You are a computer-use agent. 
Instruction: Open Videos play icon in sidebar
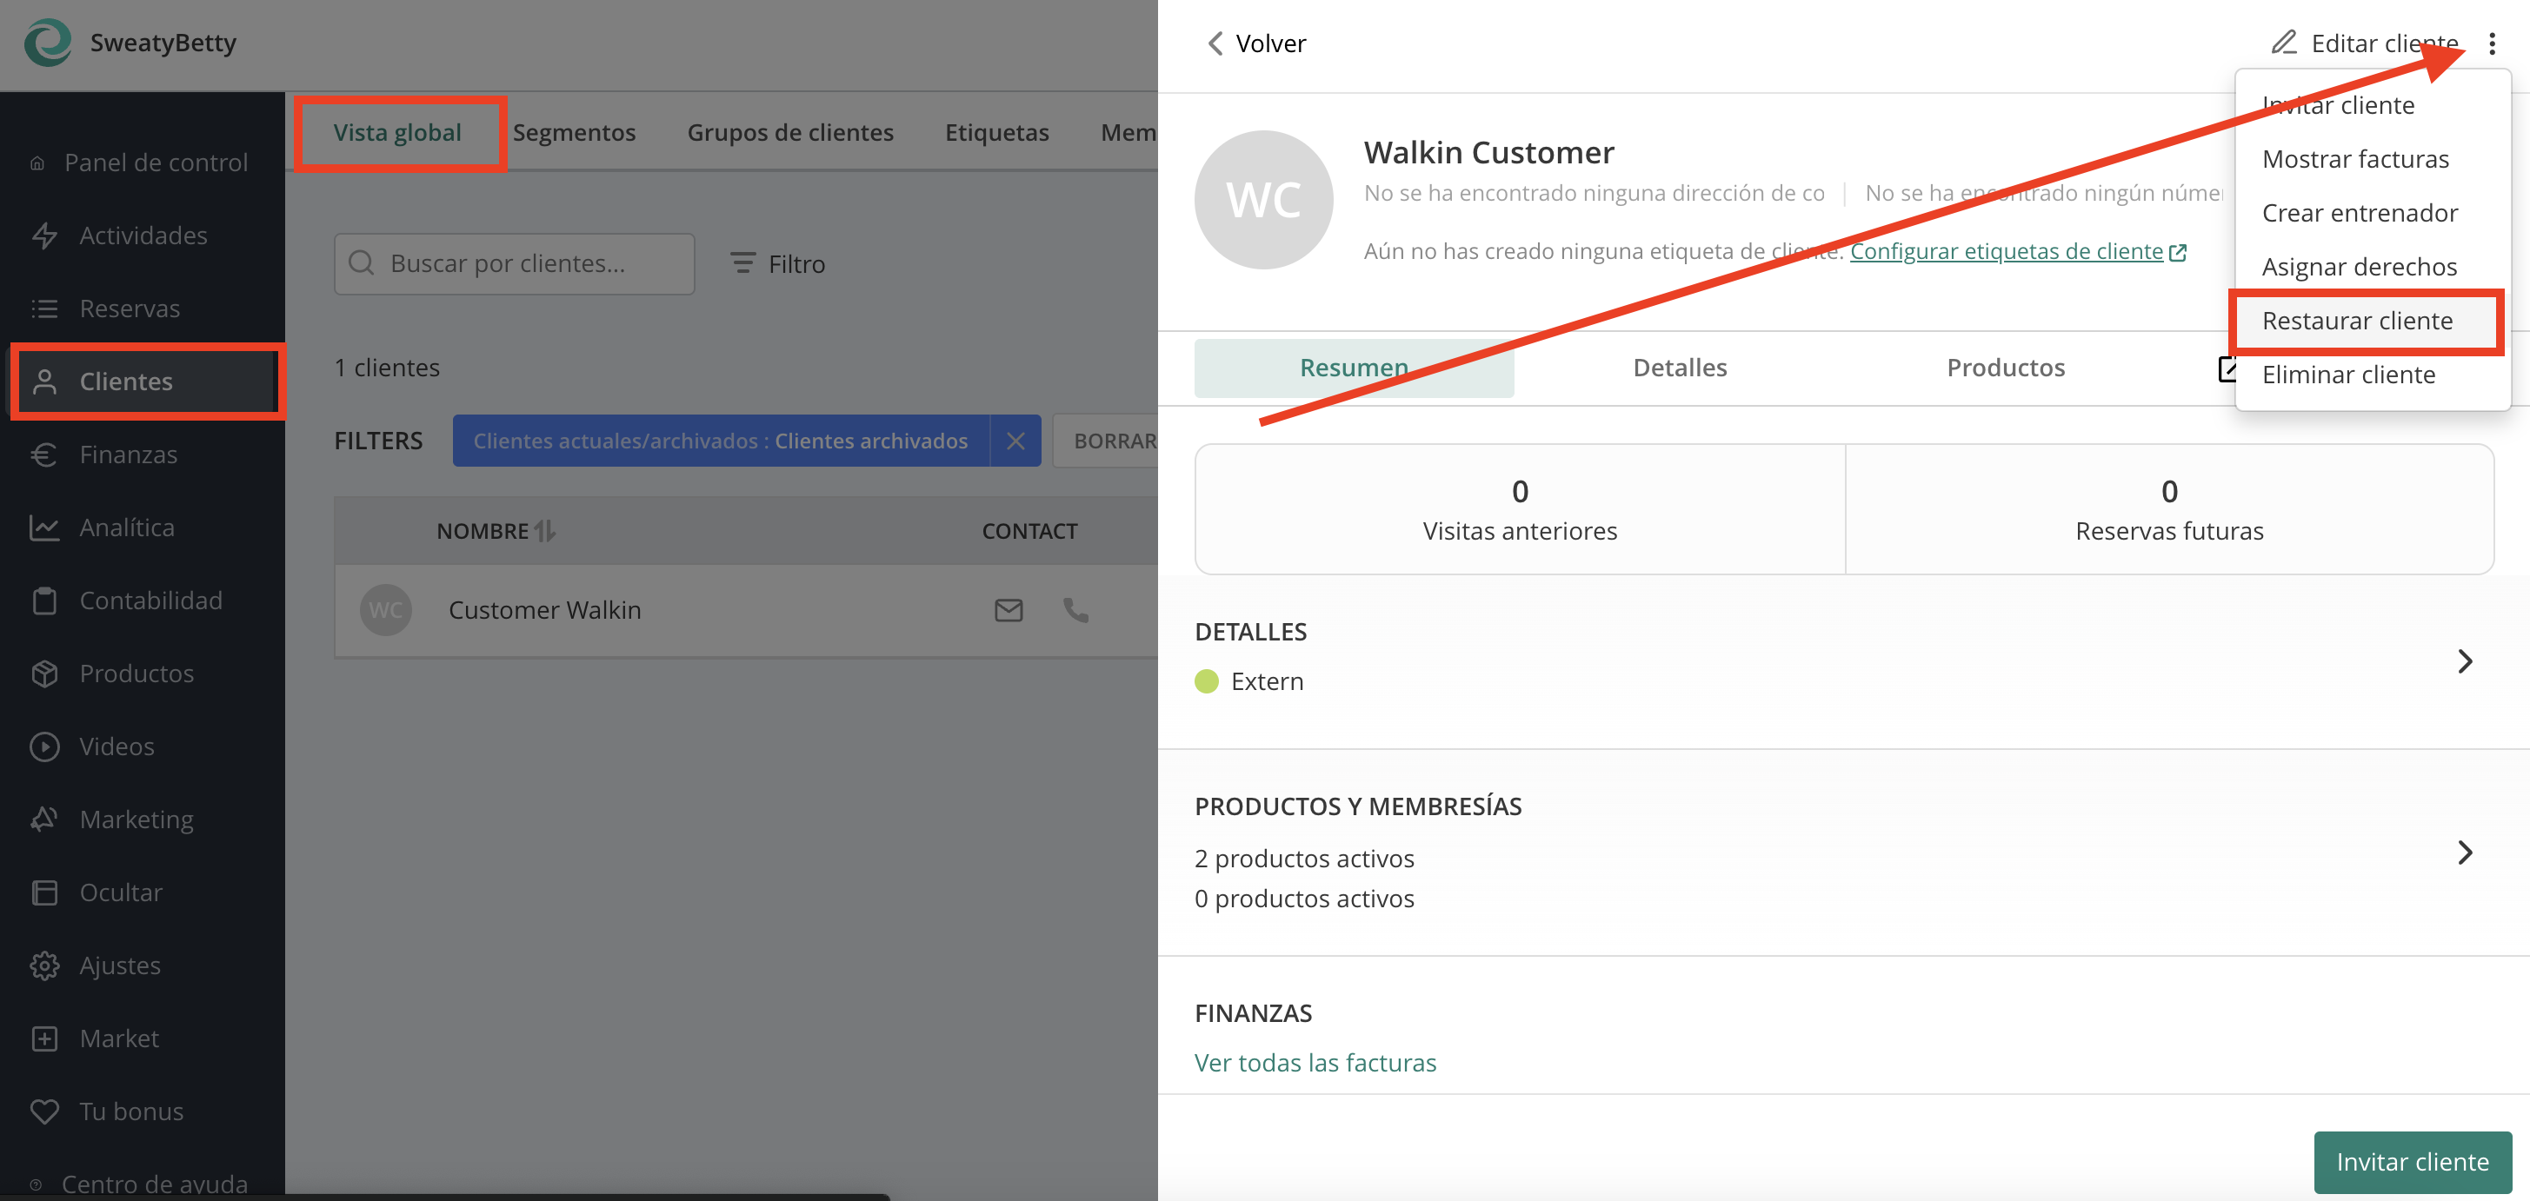pos(44,746)
